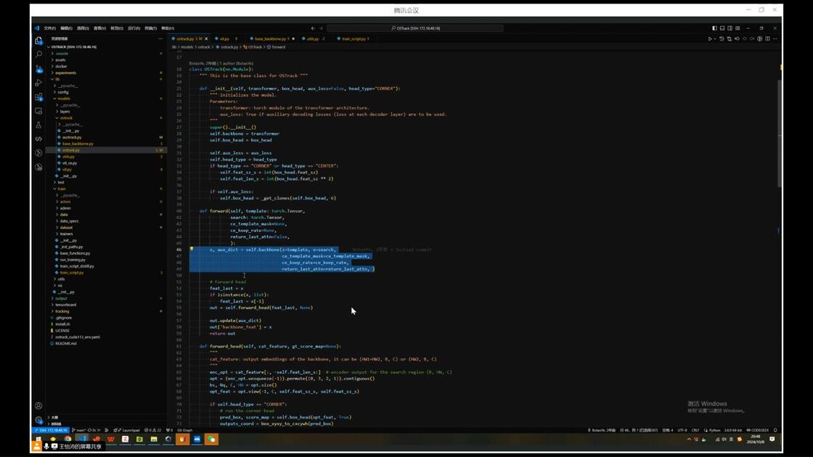Expand the tracking folder
The image size is (813, 457).
pos(106,311)
